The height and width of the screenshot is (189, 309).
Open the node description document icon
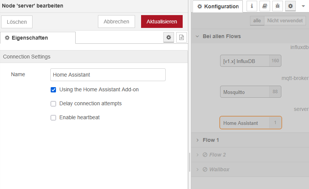coord(182,37)
